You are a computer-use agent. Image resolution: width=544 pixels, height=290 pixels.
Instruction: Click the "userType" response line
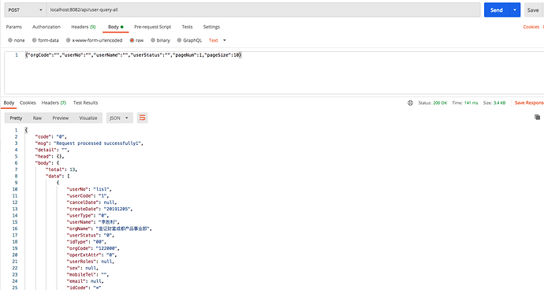(88, 215)
